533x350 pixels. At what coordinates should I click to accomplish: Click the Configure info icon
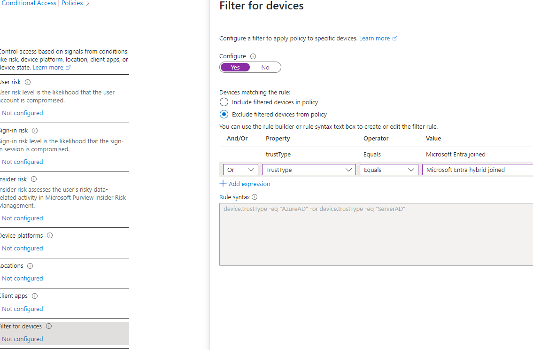coord(253,56)
